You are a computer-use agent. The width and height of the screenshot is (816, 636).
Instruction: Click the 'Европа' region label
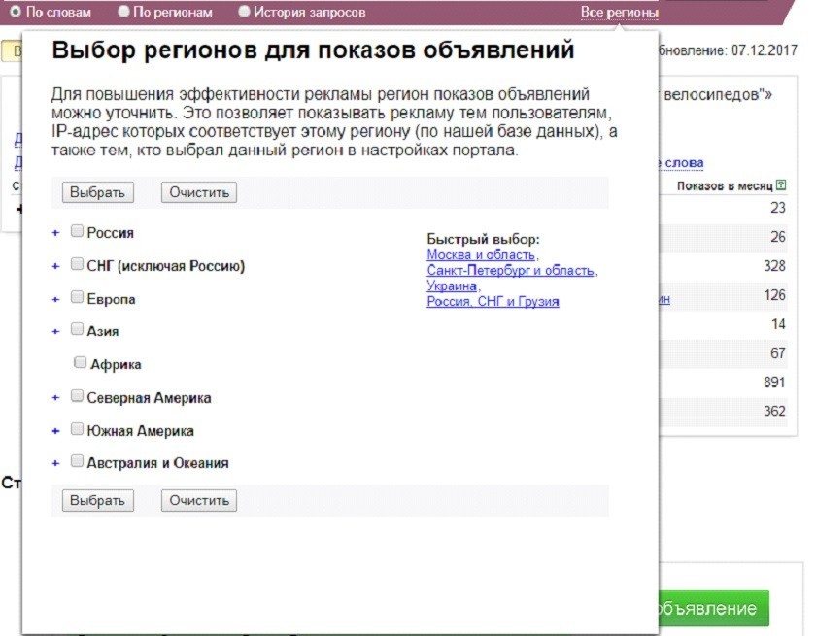[x=111, y=299]
